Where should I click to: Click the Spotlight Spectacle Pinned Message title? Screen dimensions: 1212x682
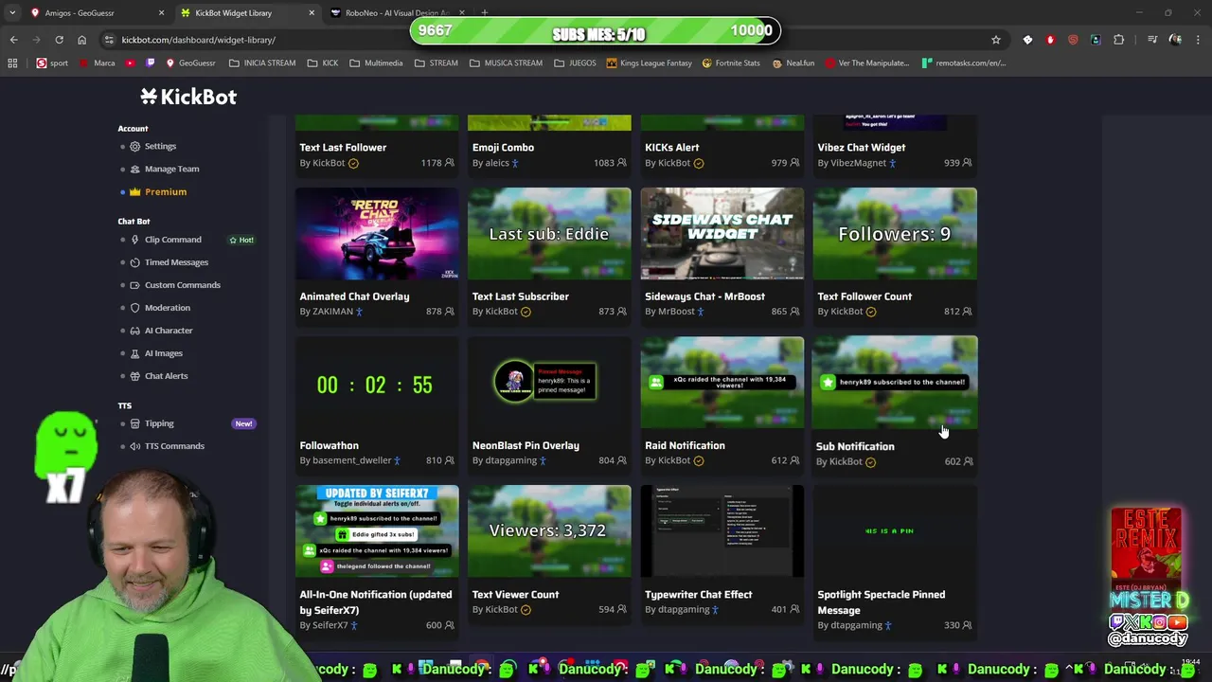881,602
